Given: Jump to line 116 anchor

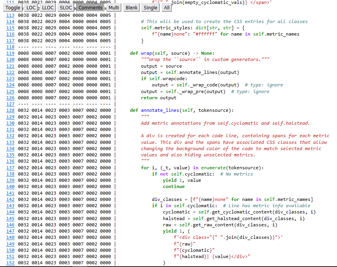Looking at the screenshot, I should click(10, 34).
